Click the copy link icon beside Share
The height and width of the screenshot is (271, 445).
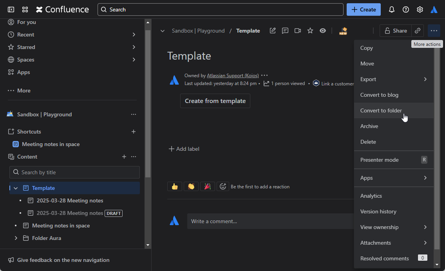[x=417, y=31]
